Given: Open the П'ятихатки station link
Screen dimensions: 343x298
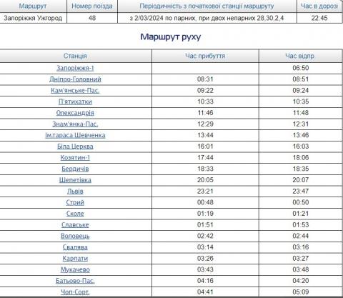Looking at the screenshot, I should pyautogui.click(x=75, y=101).
